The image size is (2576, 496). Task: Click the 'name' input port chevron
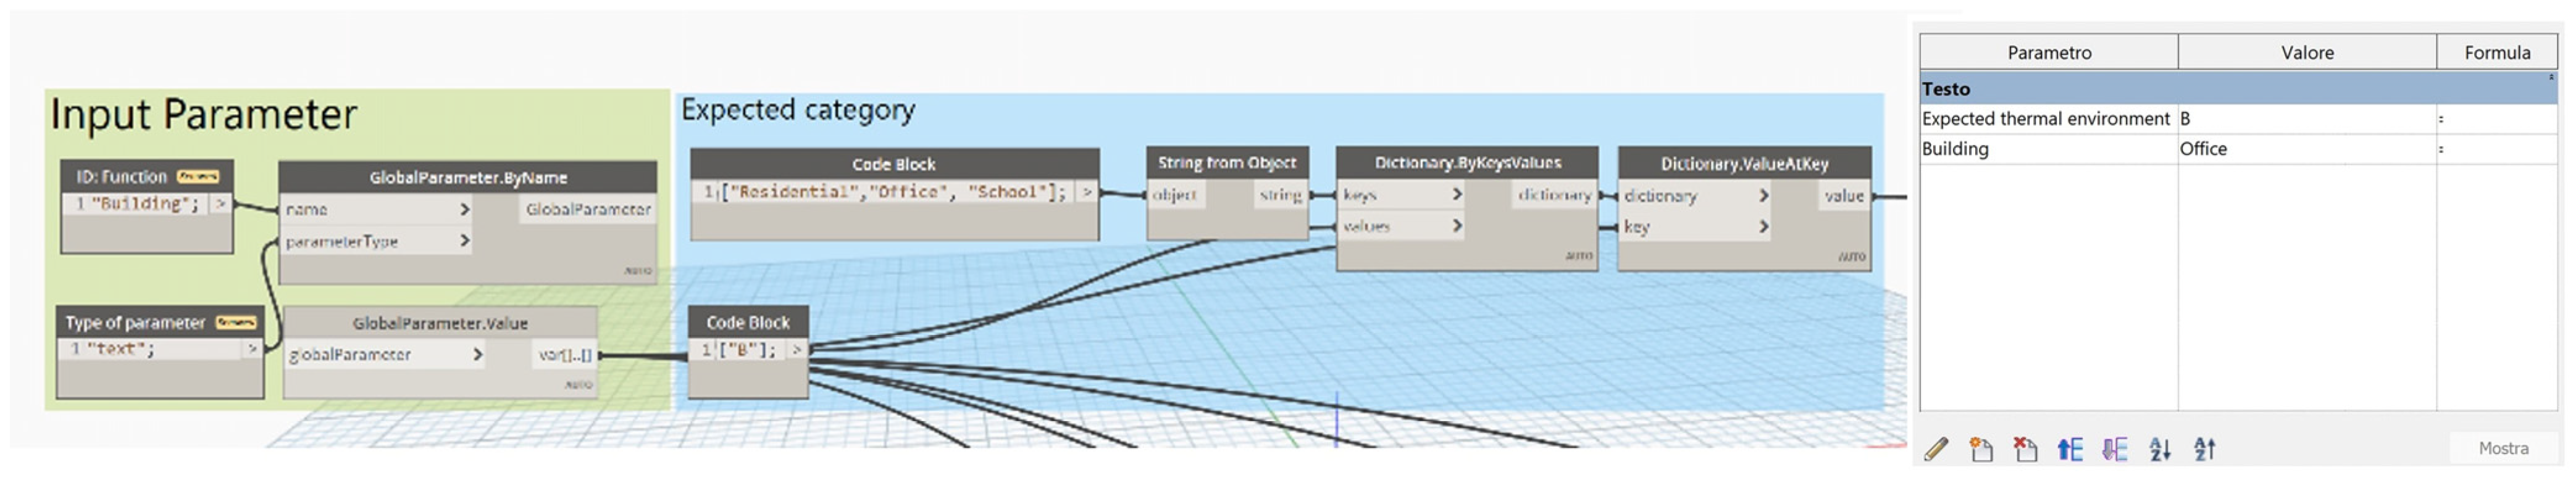[464, 209]
